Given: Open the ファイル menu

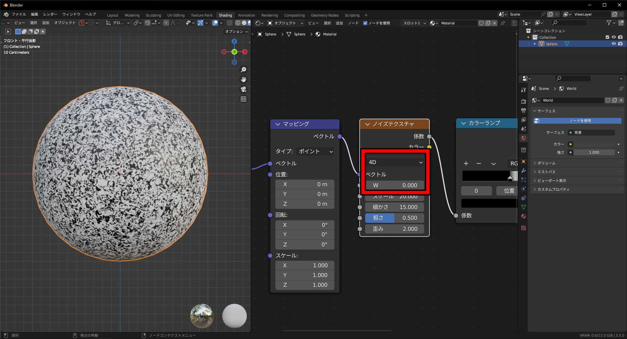Looking at the screenshot, I should click(19, 14).
